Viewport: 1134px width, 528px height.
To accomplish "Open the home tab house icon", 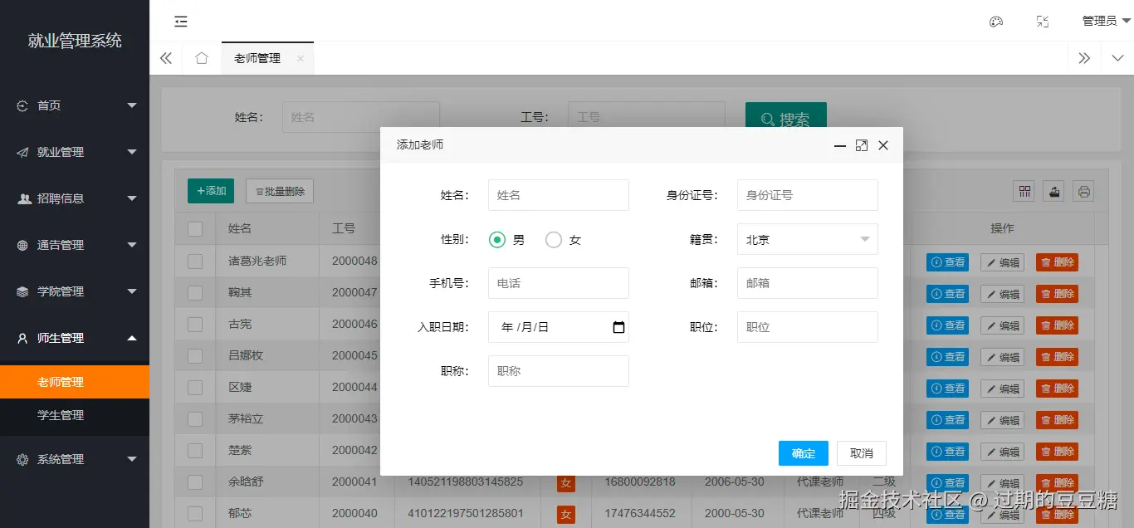I will (x=201, y=58).
